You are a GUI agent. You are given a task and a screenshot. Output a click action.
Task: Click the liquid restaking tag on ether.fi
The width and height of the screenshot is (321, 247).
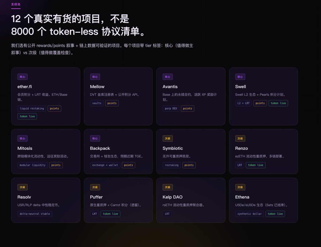coord(32,108)
